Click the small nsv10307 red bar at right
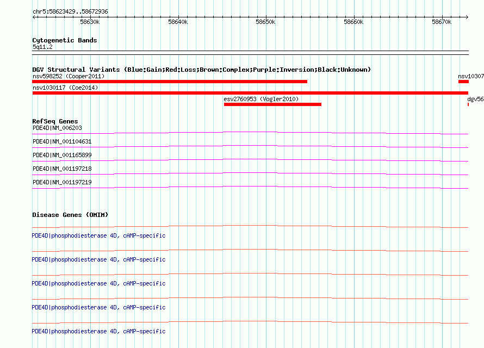The width and height of the screenshot is (484, 348). click(464, 82)
